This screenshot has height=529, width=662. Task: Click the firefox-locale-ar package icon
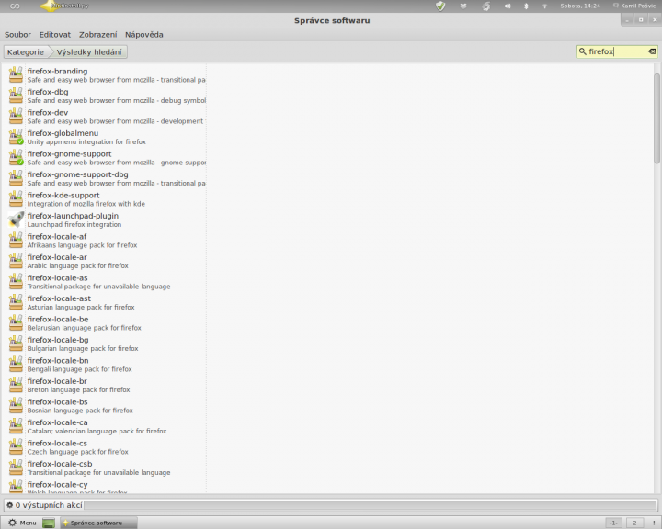point(16,261)
